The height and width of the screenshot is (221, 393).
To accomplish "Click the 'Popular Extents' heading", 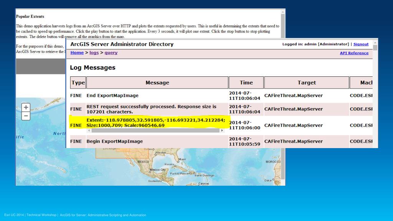I will click(x=30, y=16).
